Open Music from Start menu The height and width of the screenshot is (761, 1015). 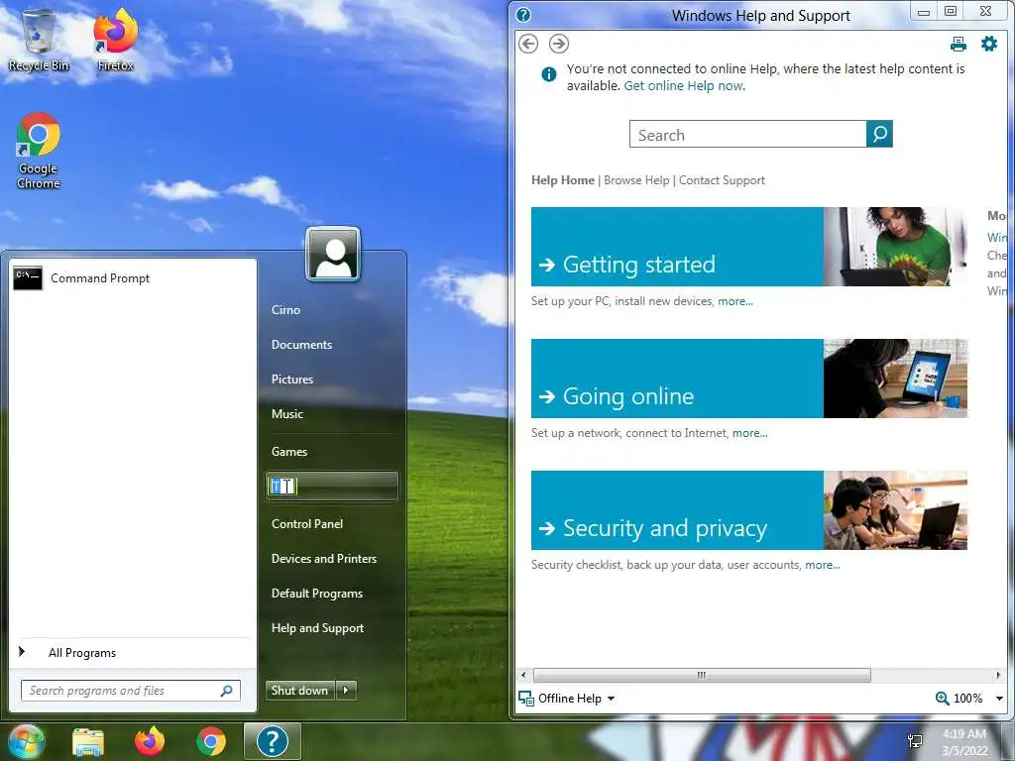287,414
